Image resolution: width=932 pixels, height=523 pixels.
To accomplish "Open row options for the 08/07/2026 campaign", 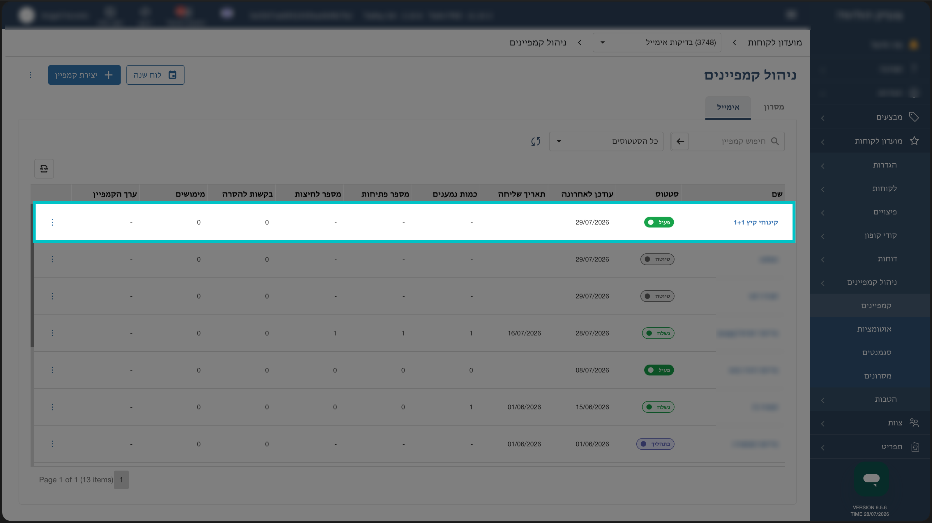I will click(x=52, y=370).
